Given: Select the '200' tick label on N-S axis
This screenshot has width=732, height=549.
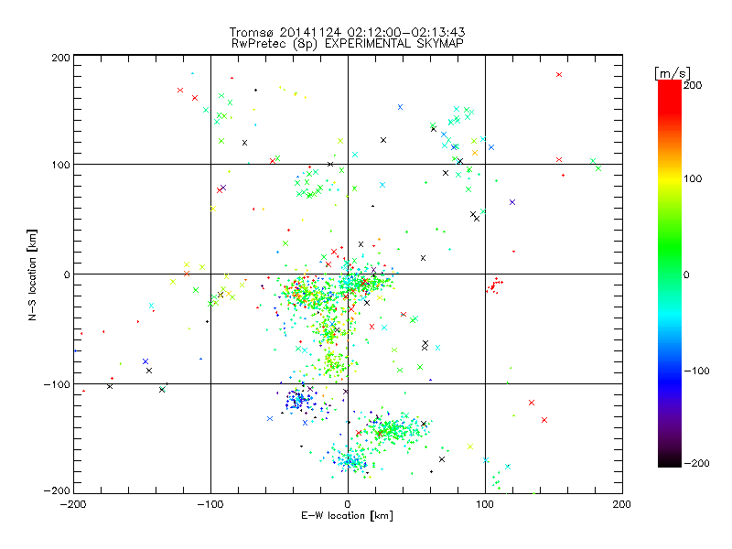Looking at the screenshot, I should tap(60, 58).
